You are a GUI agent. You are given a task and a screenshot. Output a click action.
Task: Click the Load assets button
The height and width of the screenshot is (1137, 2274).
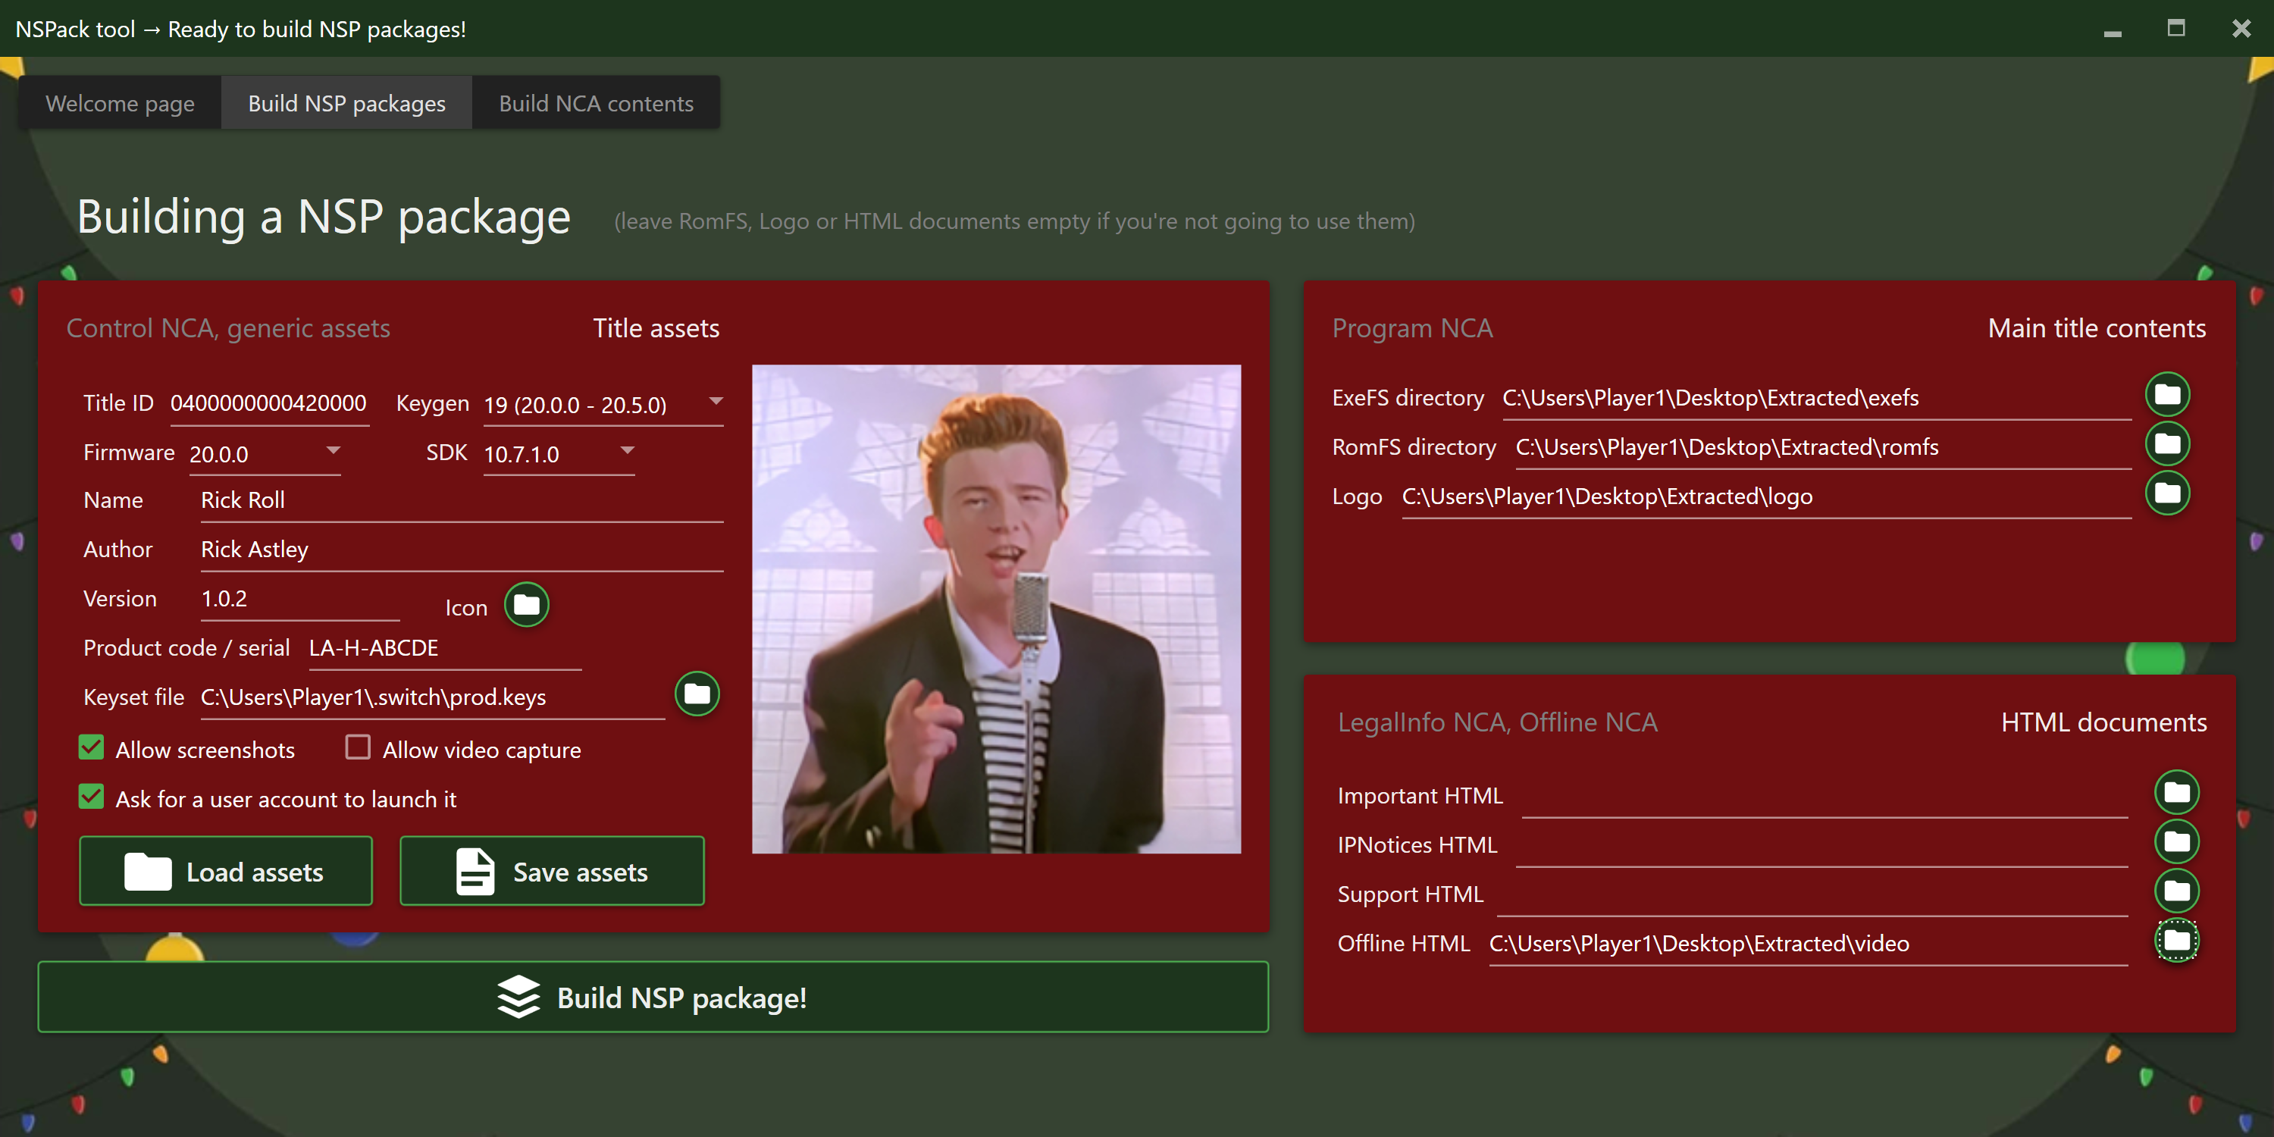coord(226,871)
